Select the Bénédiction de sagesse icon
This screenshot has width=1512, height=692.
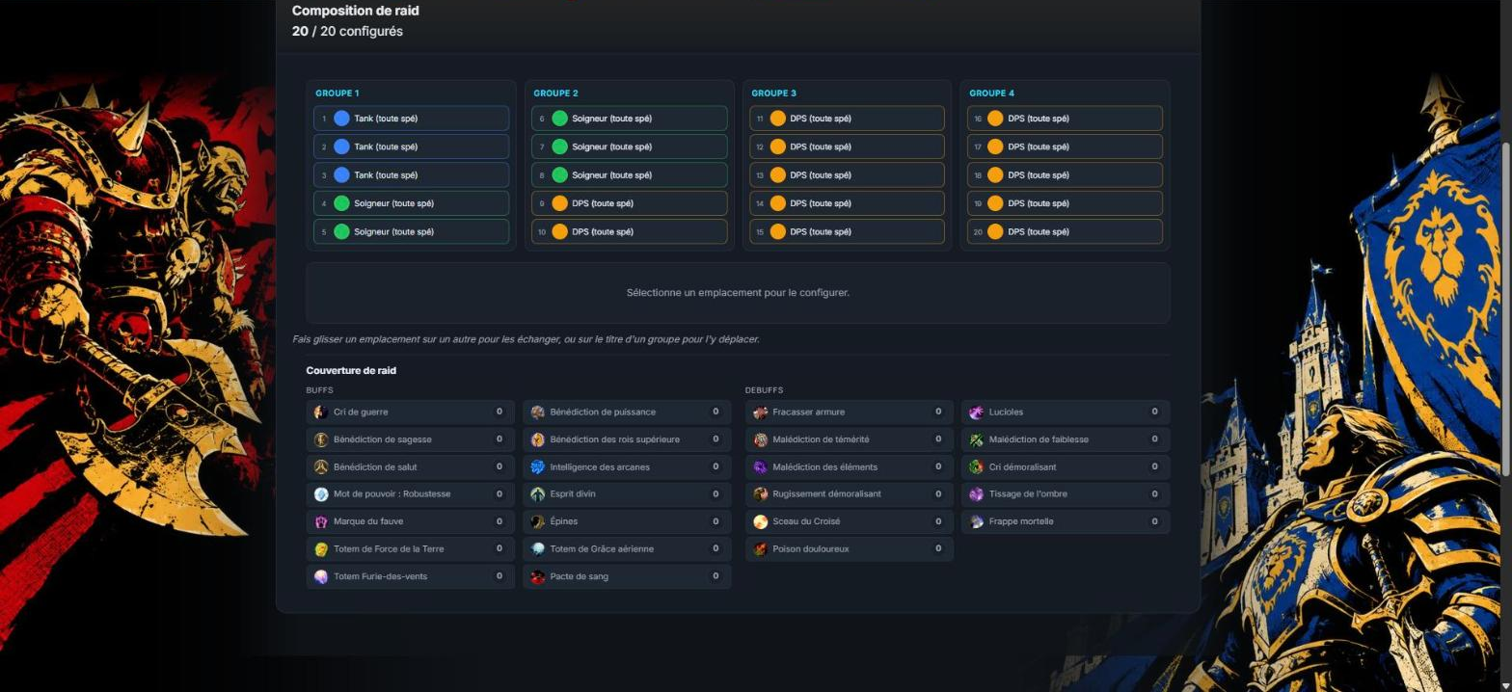pyautogui.click(x=321, y=439)
